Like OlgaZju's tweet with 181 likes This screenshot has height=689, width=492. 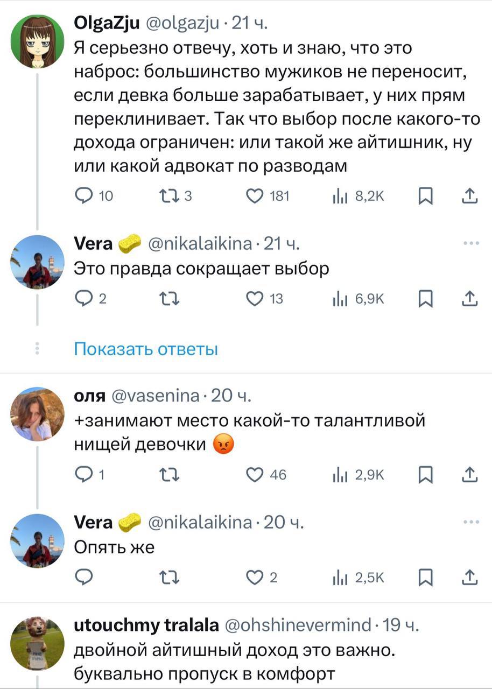pyautogui.click(x=255, y=196)
